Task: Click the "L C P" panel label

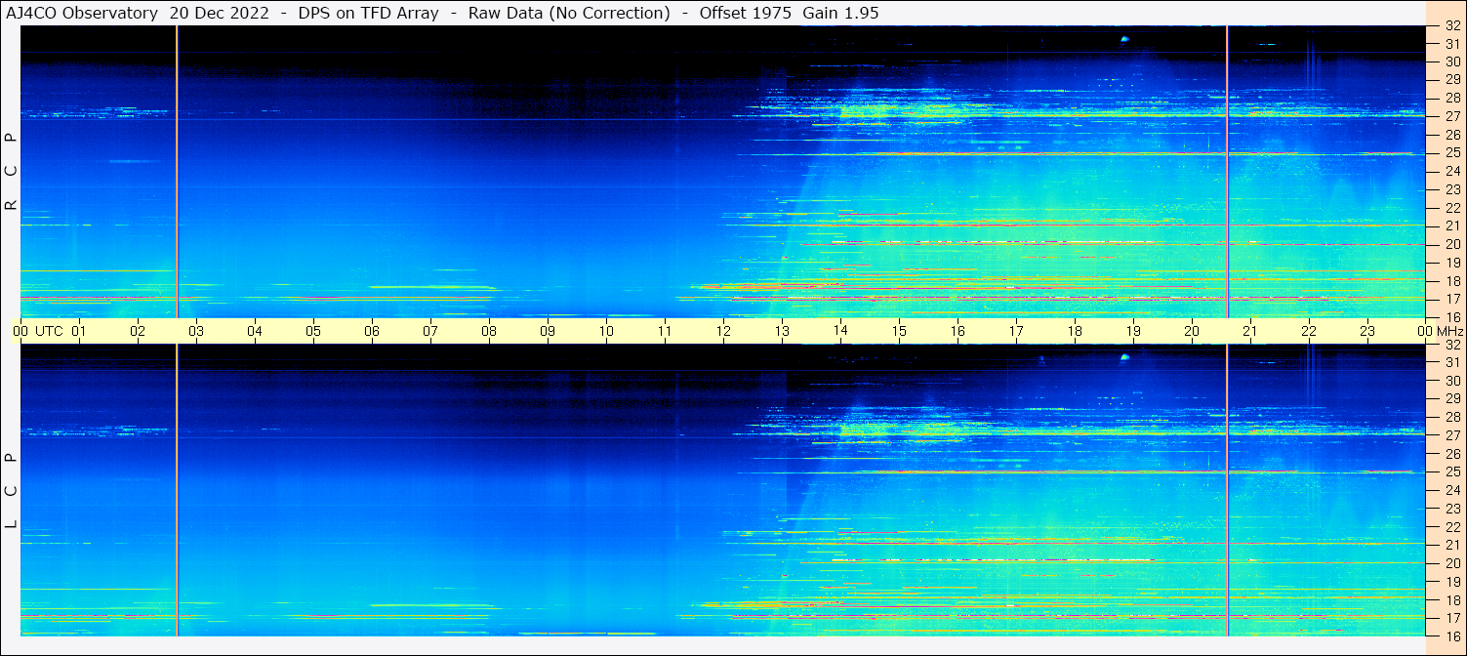Action: 11,490
